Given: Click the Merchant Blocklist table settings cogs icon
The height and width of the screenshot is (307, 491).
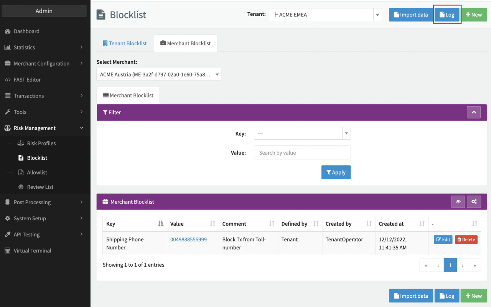Looking at the screenshot, I should (474, 201).
